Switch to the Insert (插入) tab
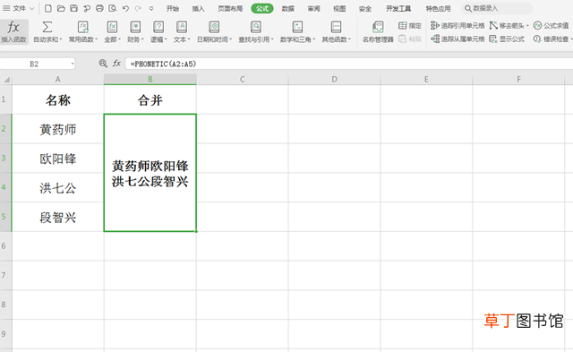 (x=198, y=8)
